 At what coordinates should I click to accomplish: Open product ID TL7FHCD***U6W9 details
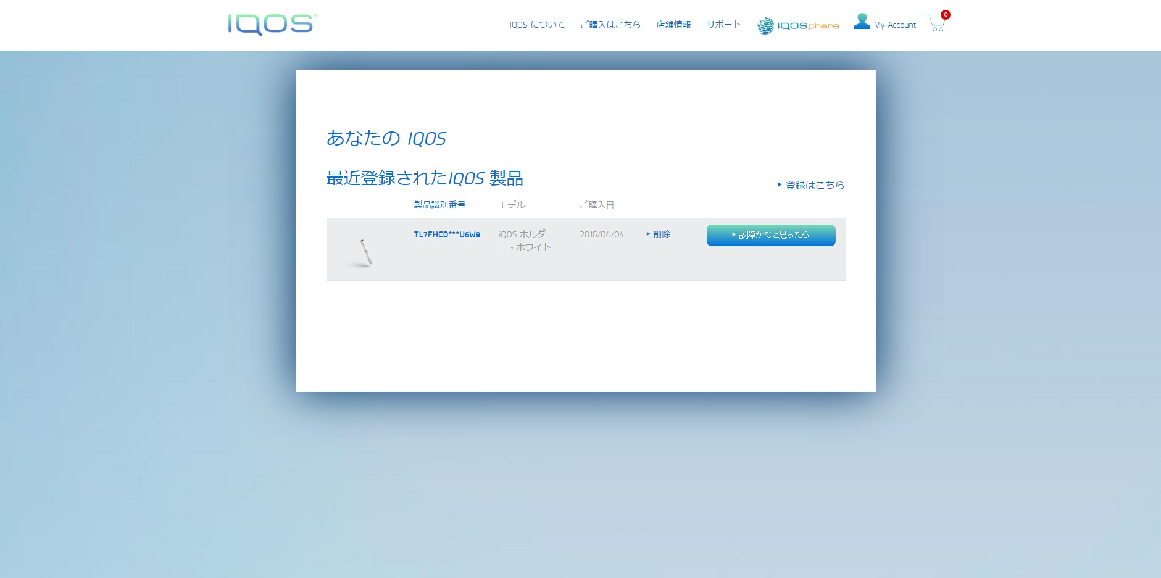446,234
